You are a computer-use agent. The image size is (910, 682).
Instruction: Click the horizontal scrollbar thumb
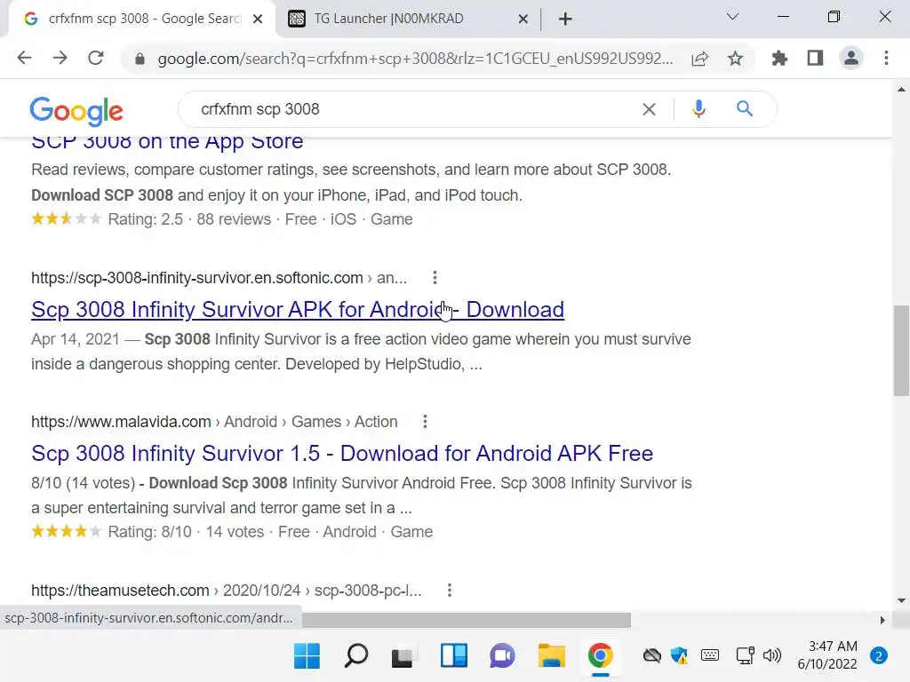(x=466, y=620)
